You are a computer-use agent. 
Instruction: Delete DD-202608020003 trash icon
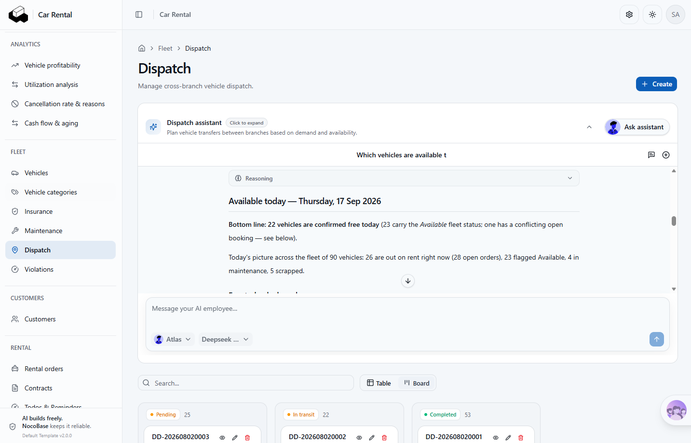pos(247,437)
